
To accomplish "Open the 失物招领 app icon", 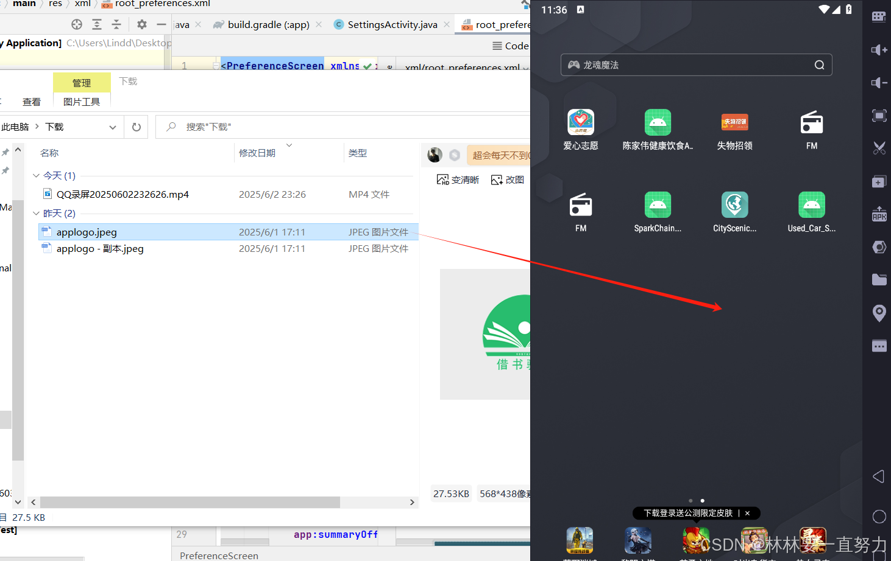I will [x=734, y=122].
